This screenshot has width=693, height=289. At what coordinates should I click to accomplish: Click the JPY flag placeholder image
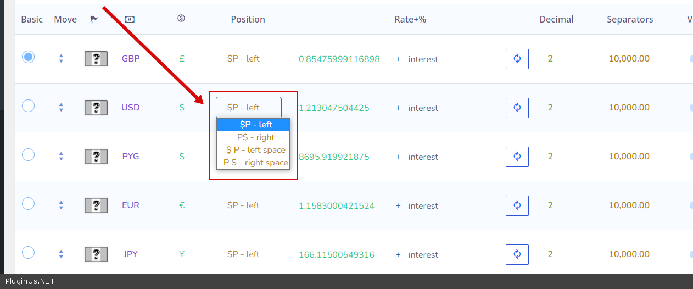[x=96, y=254]
